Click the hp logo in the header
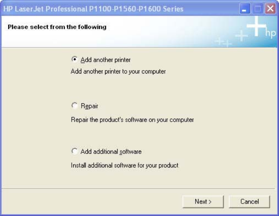 click(271, 34)
